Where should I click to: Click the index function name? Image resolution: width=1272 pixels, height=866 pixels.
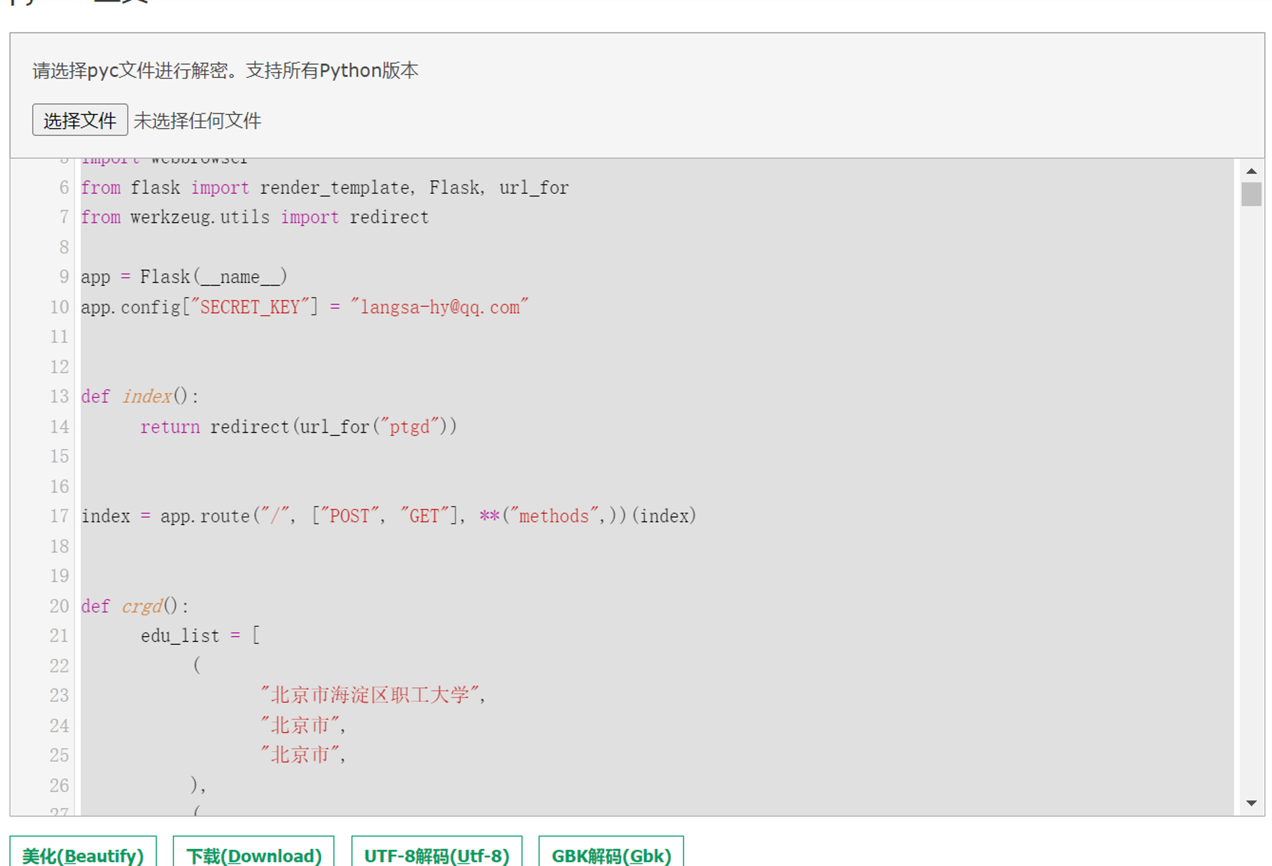[147, 396]
